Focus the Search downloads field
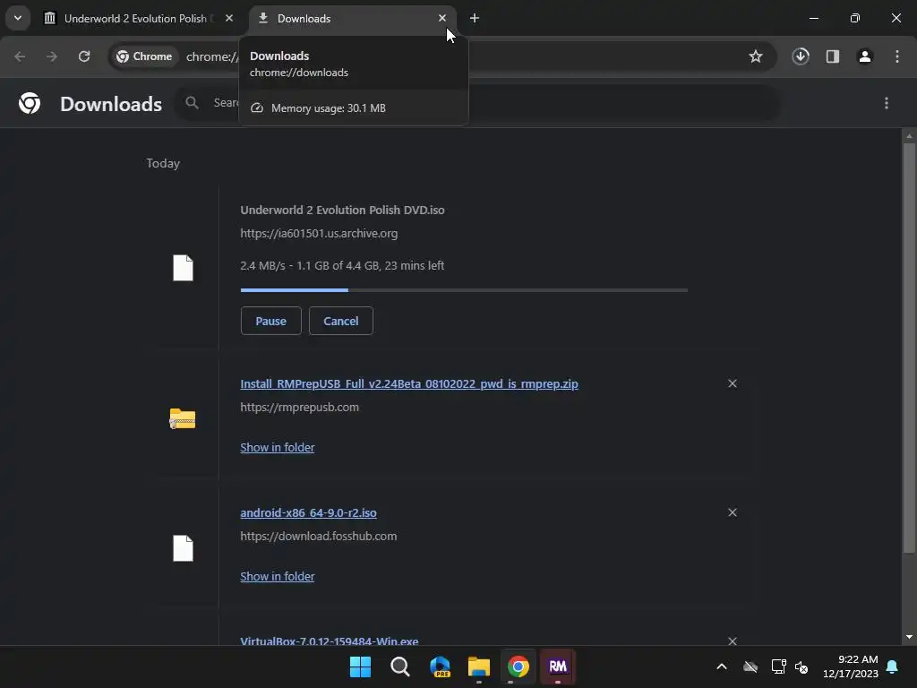The image size is (917, 688). [477, 103]
